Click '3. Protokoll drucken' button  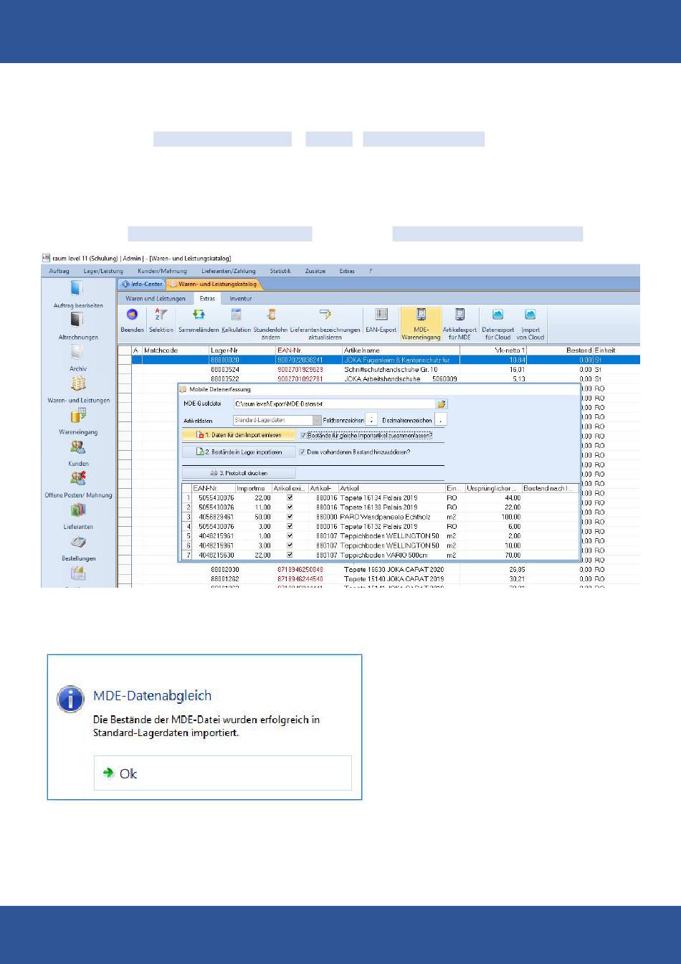(239, 473)
